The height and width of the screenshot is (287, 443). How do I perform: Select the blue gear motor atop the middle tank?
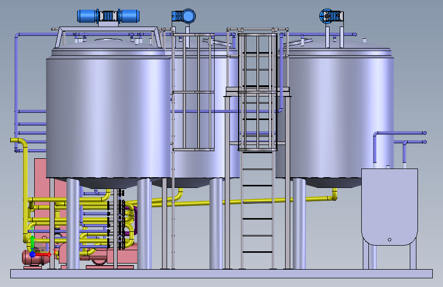pos(183,16)
